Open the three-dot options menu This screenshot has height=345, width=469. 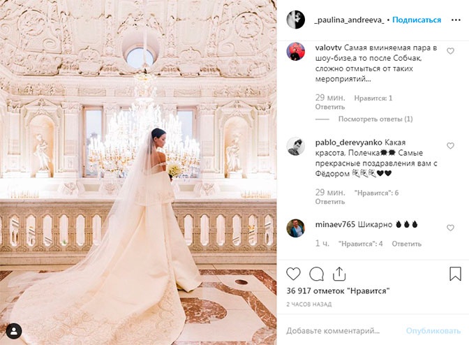(x=456, y=20)
